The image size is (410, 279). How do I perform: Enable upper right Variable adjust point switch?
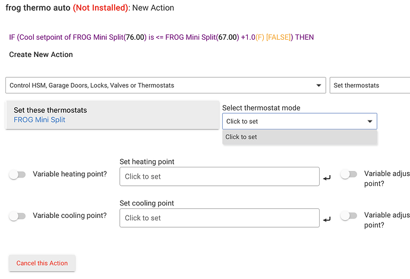tap(348, 175)
